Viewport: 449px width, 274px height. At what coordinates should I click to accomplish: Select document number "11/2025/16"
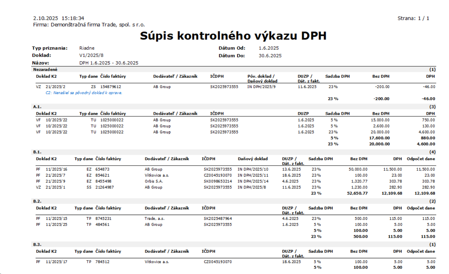pyautogui.click(x=57, y=169)
